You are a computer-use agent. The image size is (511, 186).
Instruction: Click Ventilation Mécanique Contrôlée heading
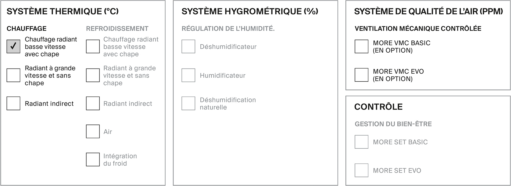(x=418, y=28)
